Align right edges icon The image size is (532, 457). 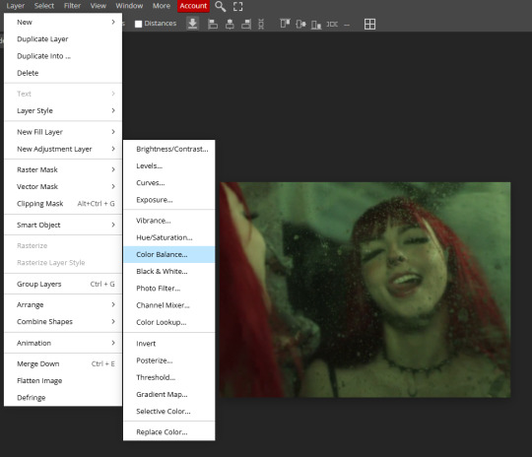click(246, 24)
